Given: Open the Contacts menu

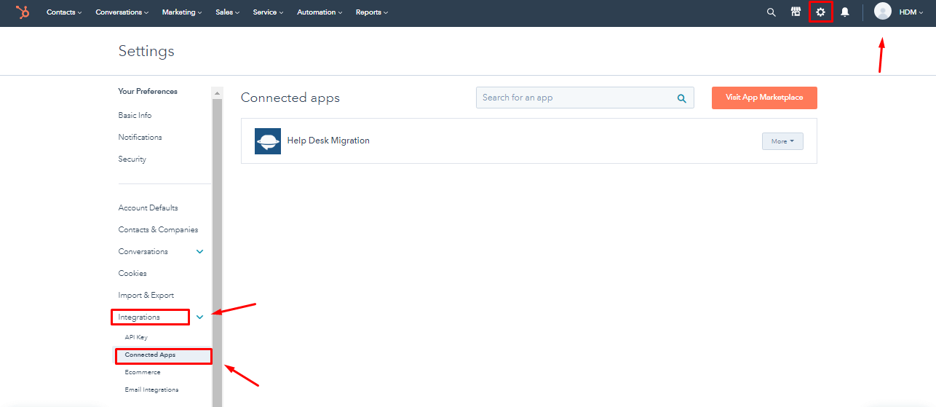Looking at the screenshot, I should 64,12.
